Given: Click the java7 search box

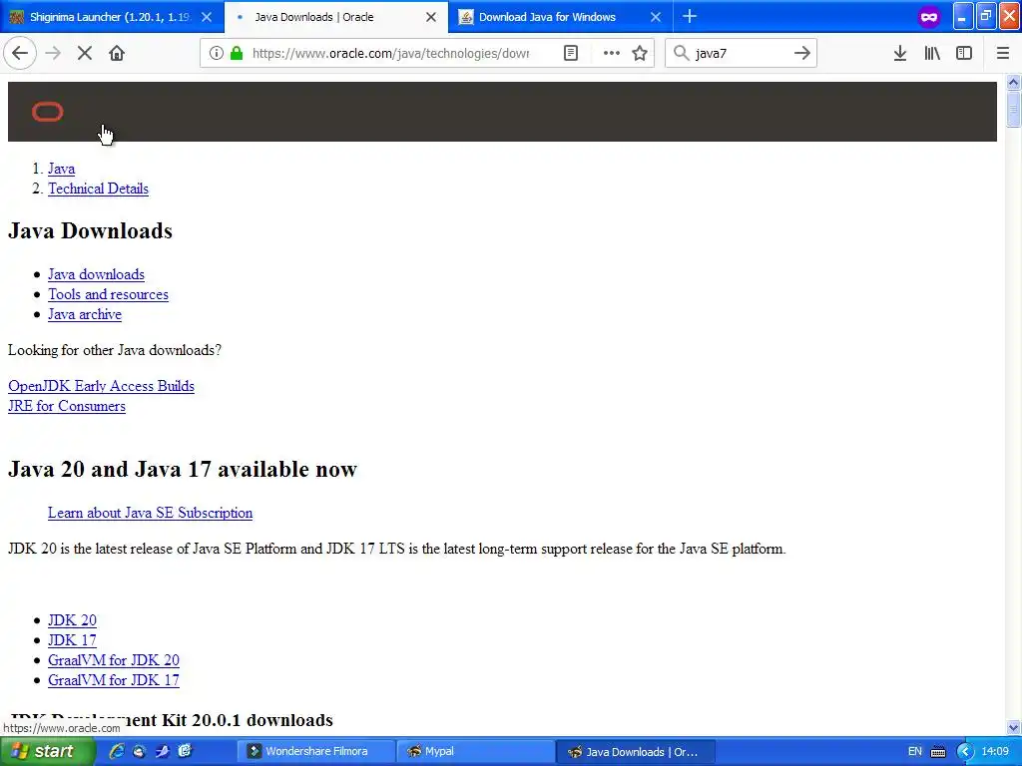Looking at the screenshot, I should [740, 54].
